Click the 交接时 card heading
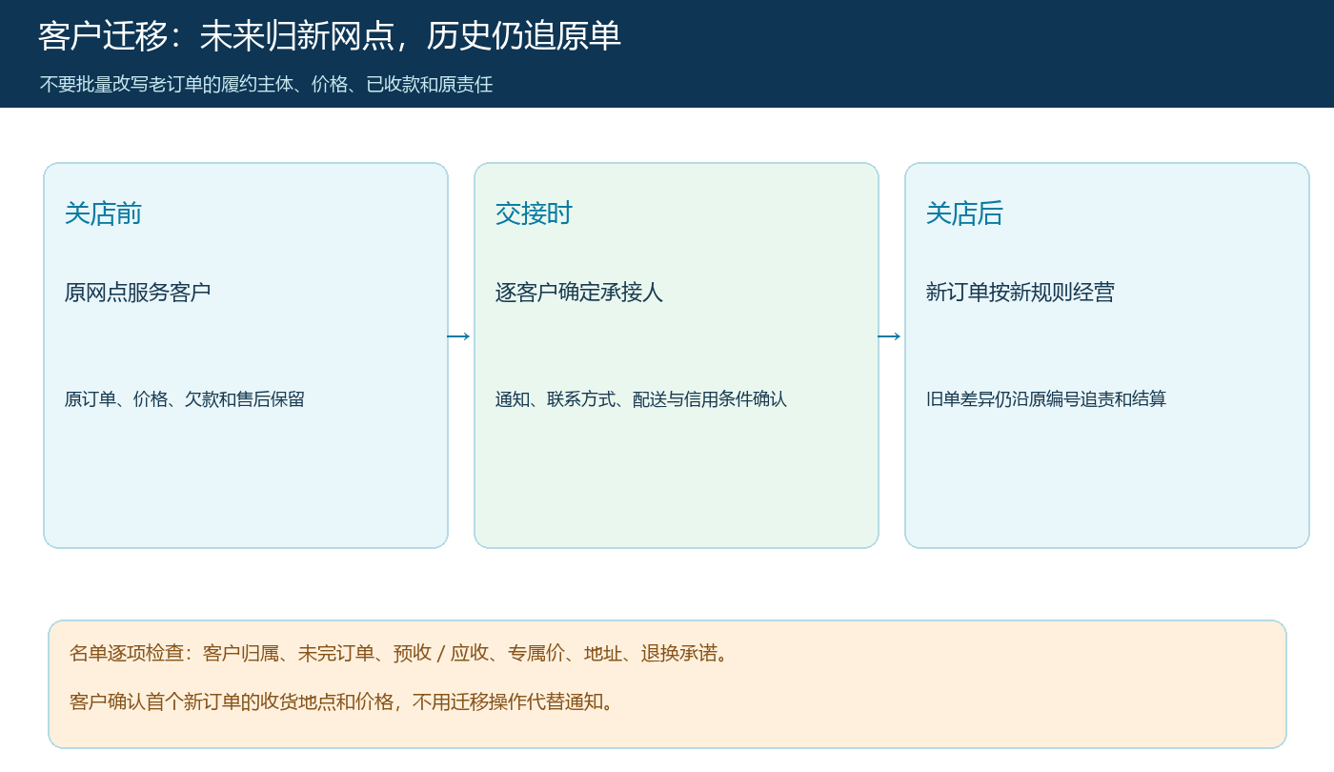 point(534,213)
